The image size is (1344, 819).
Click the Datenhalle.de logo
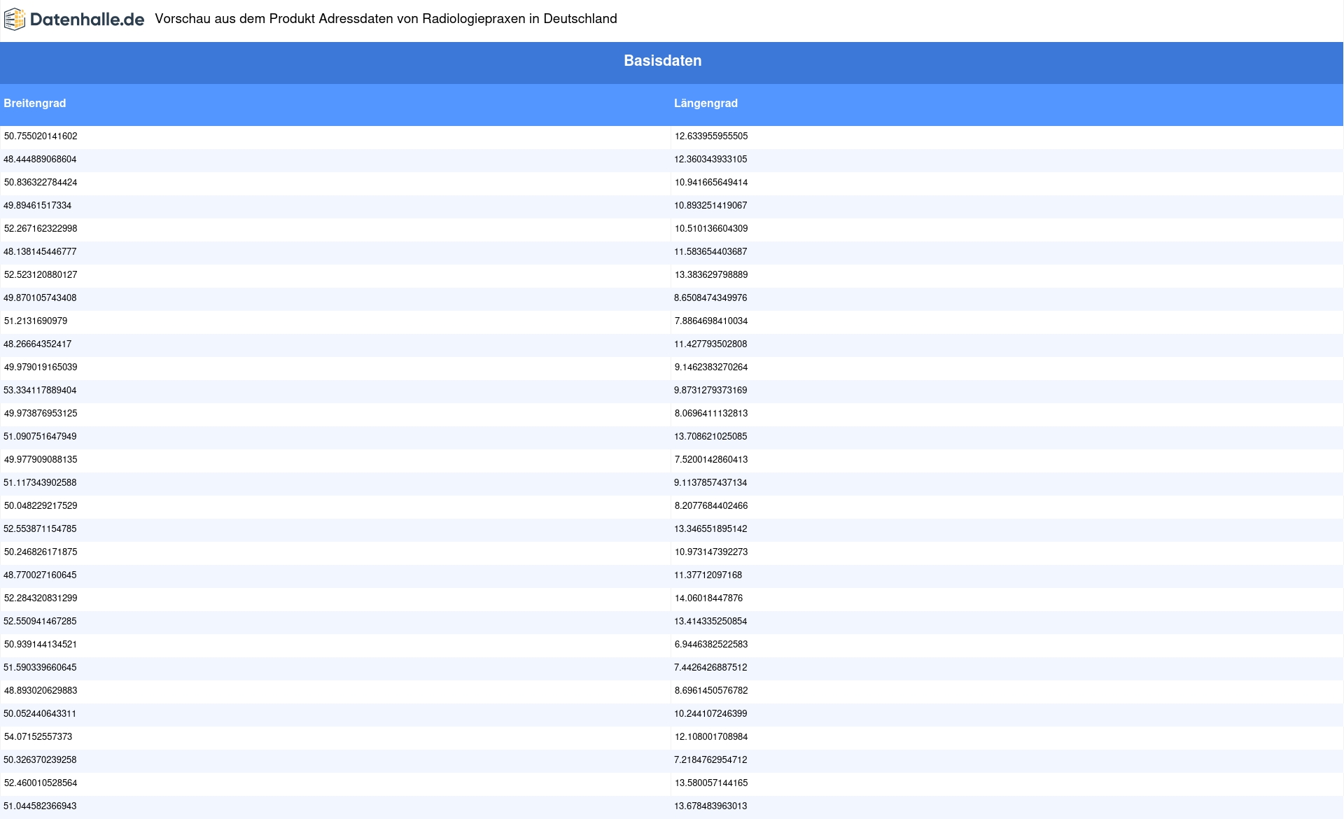coord(74,20)
